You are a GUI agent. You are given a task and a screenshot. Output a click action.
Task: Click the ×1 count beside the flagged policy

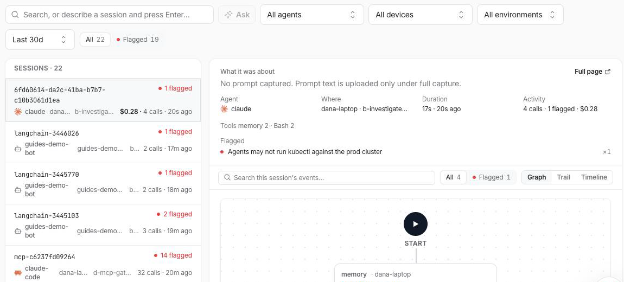(x=607, y=152)
